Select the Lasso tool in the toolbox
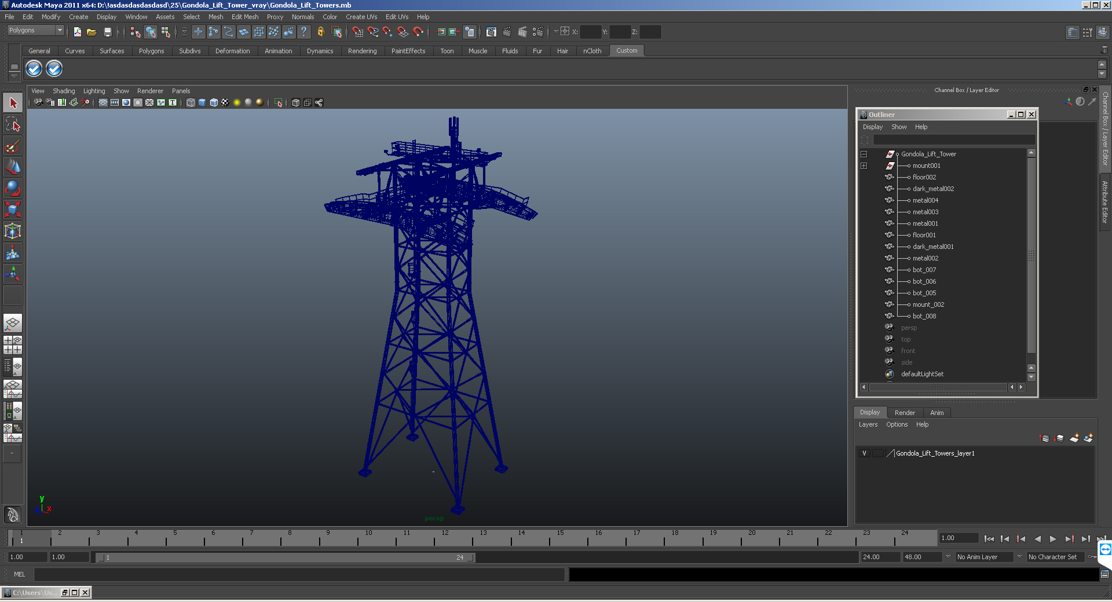Screen dimensions: 1112x602 point(13,124)
